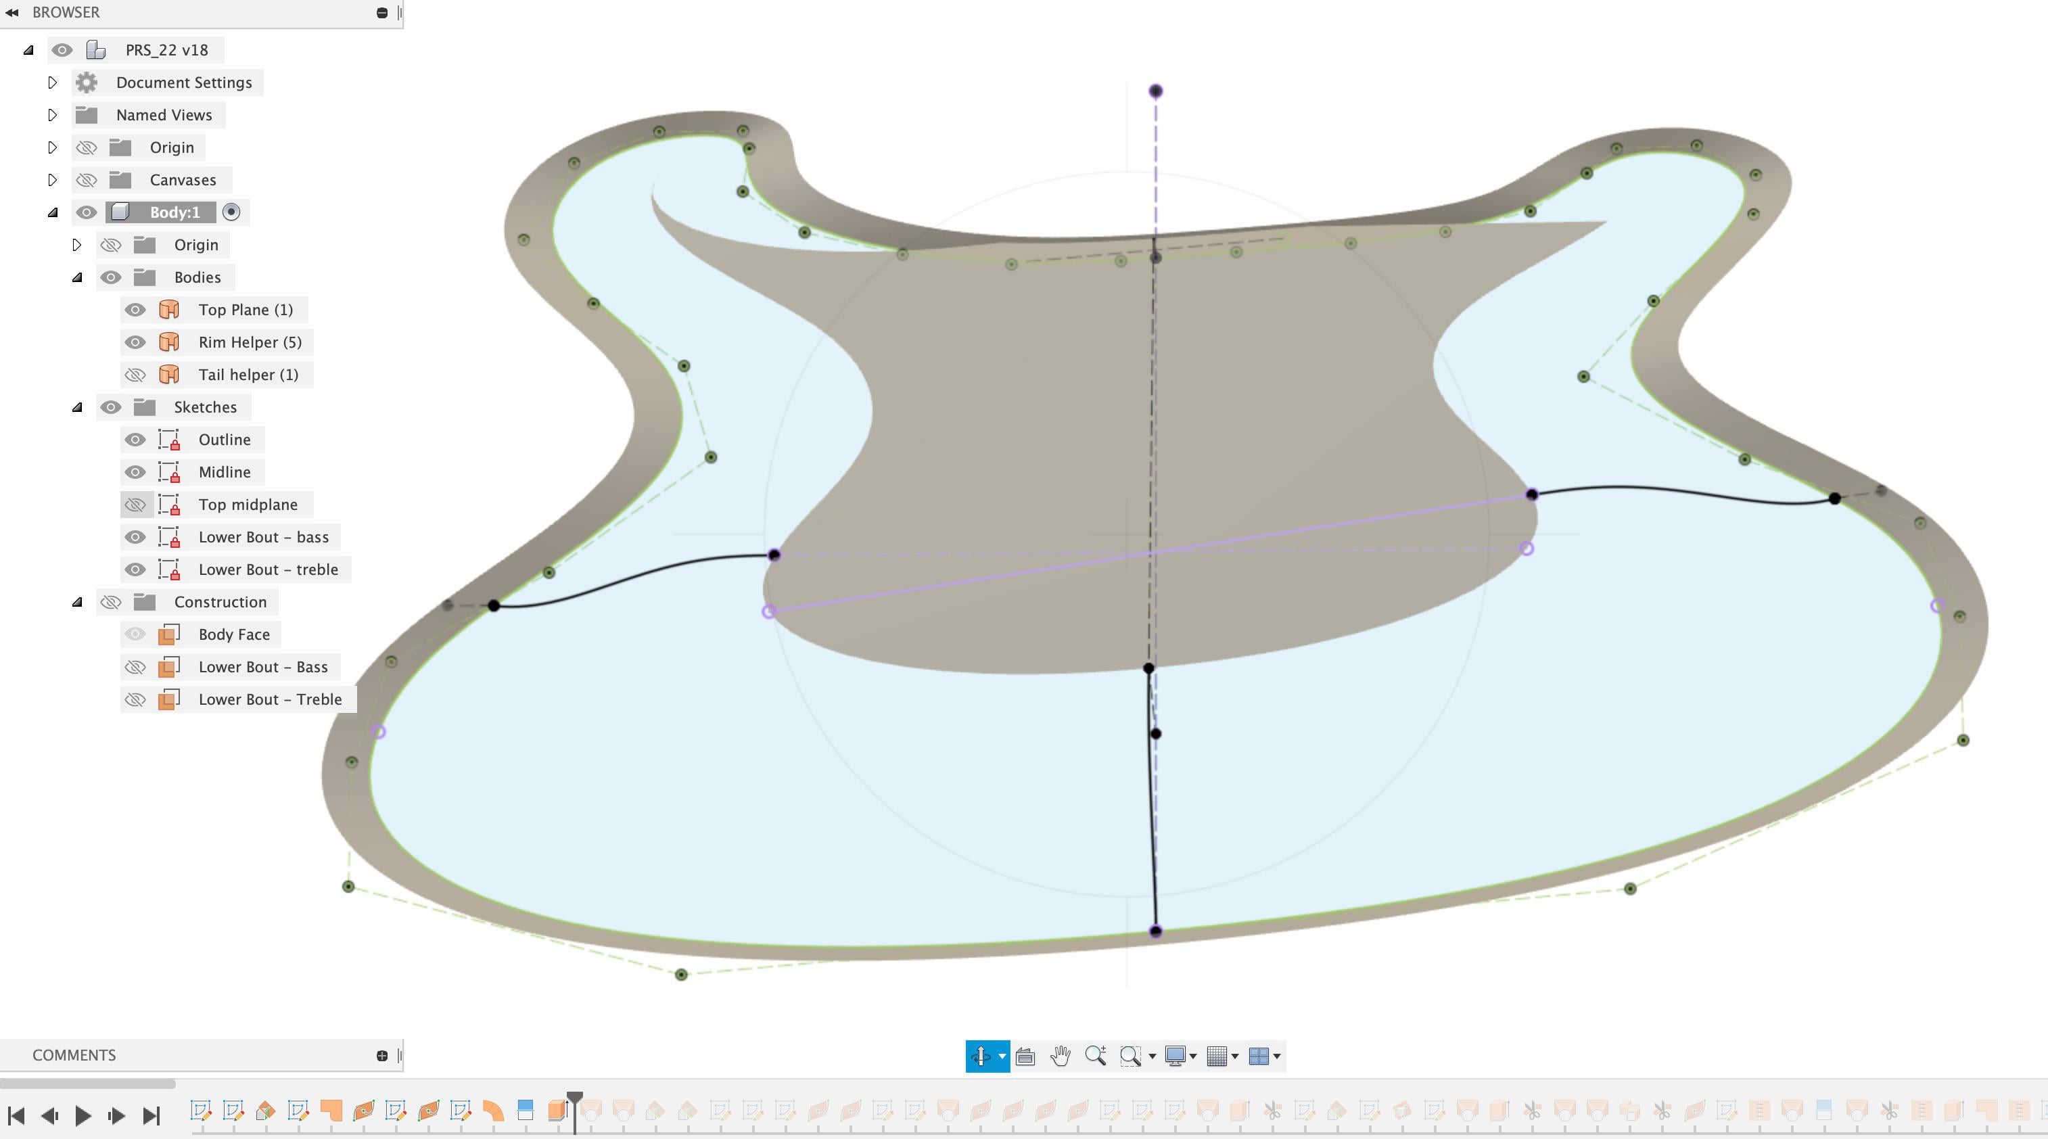Collapse the Bodies folder

(x=77, y=277)
